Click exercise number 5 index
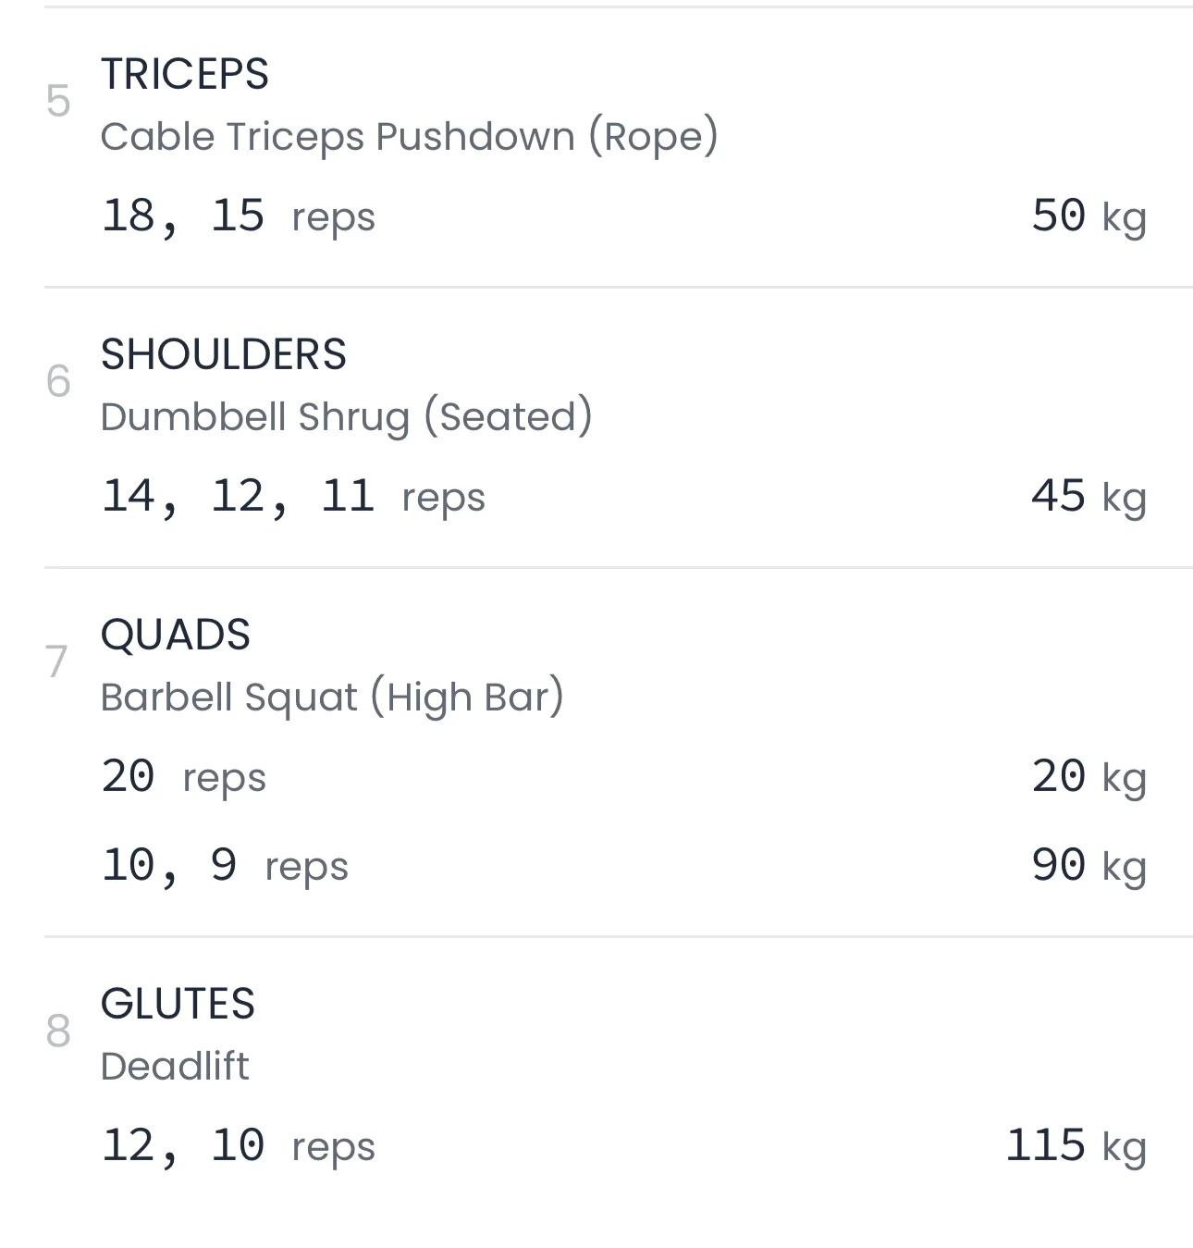Screen dimensions: 1193x1248 pos(57,101)
